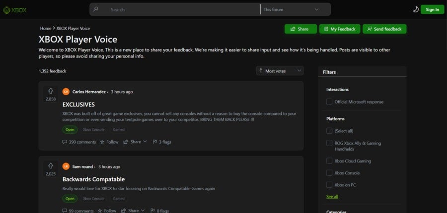The width and height of the screenshot is (447, 213).
Task: Click Xbox Console tag on Backwards Compatable post
Action: (93, 199)
